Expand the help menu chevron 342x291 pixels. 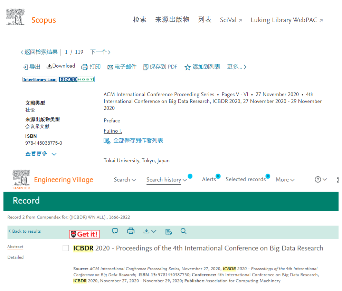click(x=325, y=180)
